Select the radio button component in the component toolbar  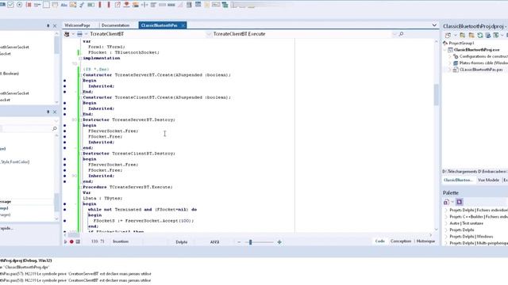[19, 5]
